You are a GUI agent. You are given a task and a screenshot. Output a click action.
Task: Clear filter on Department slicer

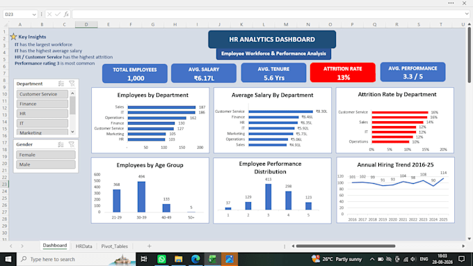coord(72,84)
